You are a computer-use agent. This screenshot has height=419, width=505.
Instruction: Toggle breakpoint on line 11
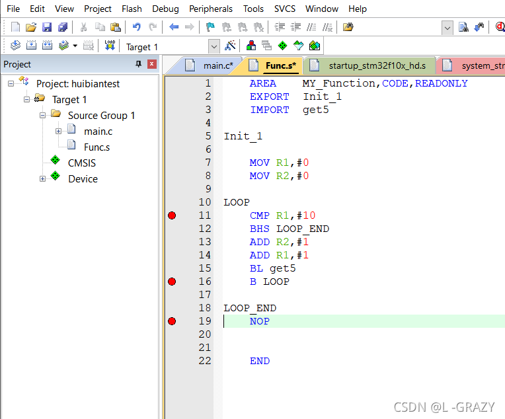tap(172, 215)
